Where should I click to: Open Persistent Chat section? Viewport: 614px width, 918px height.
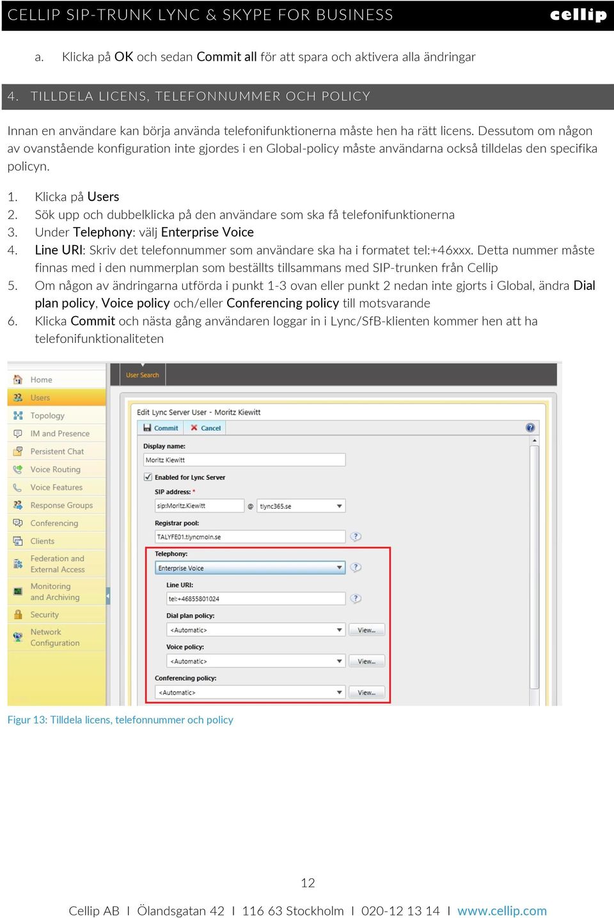[x=57, y=451]
